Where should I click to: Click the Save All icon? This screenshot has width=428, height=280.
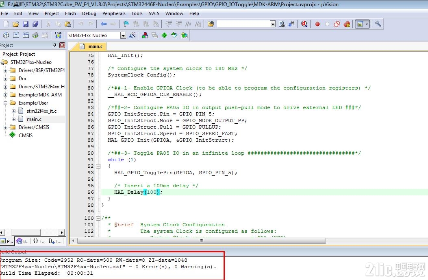(x=35, y=24)
